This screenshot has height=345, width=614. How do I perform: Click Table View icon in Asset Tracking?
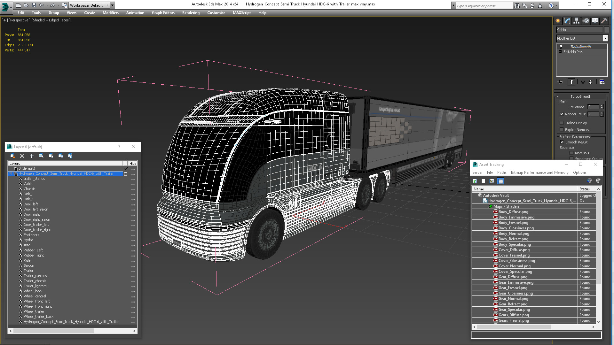click(501, 181)
